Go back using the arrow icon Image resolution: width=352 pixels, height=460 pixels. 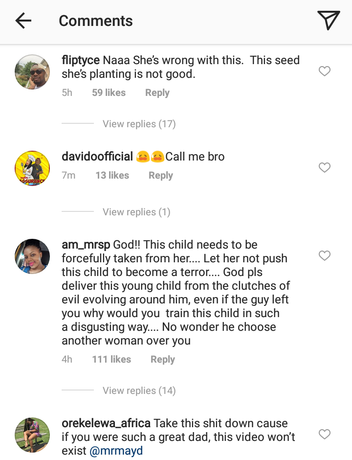click(23, 21)
